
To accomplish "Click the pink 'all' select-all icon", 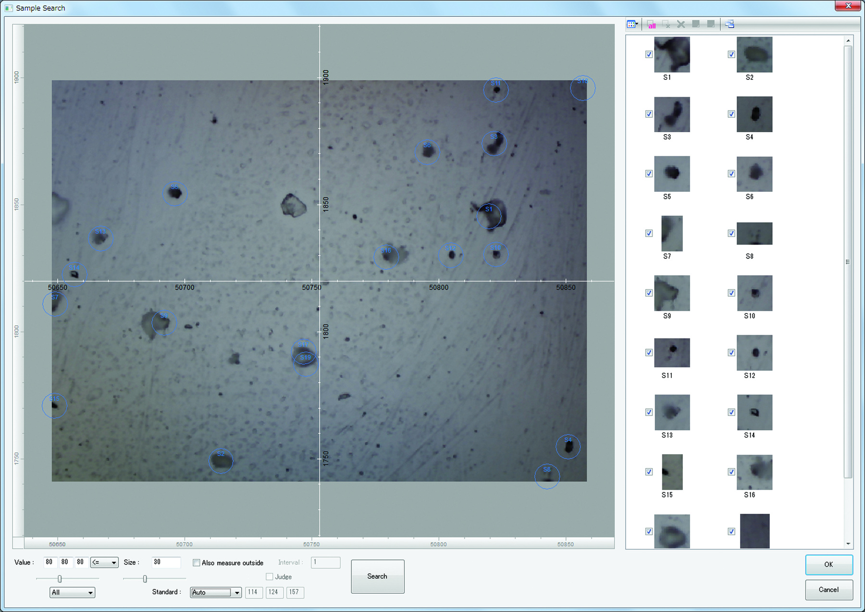I will pyautogui.click(x=651, y=24).
